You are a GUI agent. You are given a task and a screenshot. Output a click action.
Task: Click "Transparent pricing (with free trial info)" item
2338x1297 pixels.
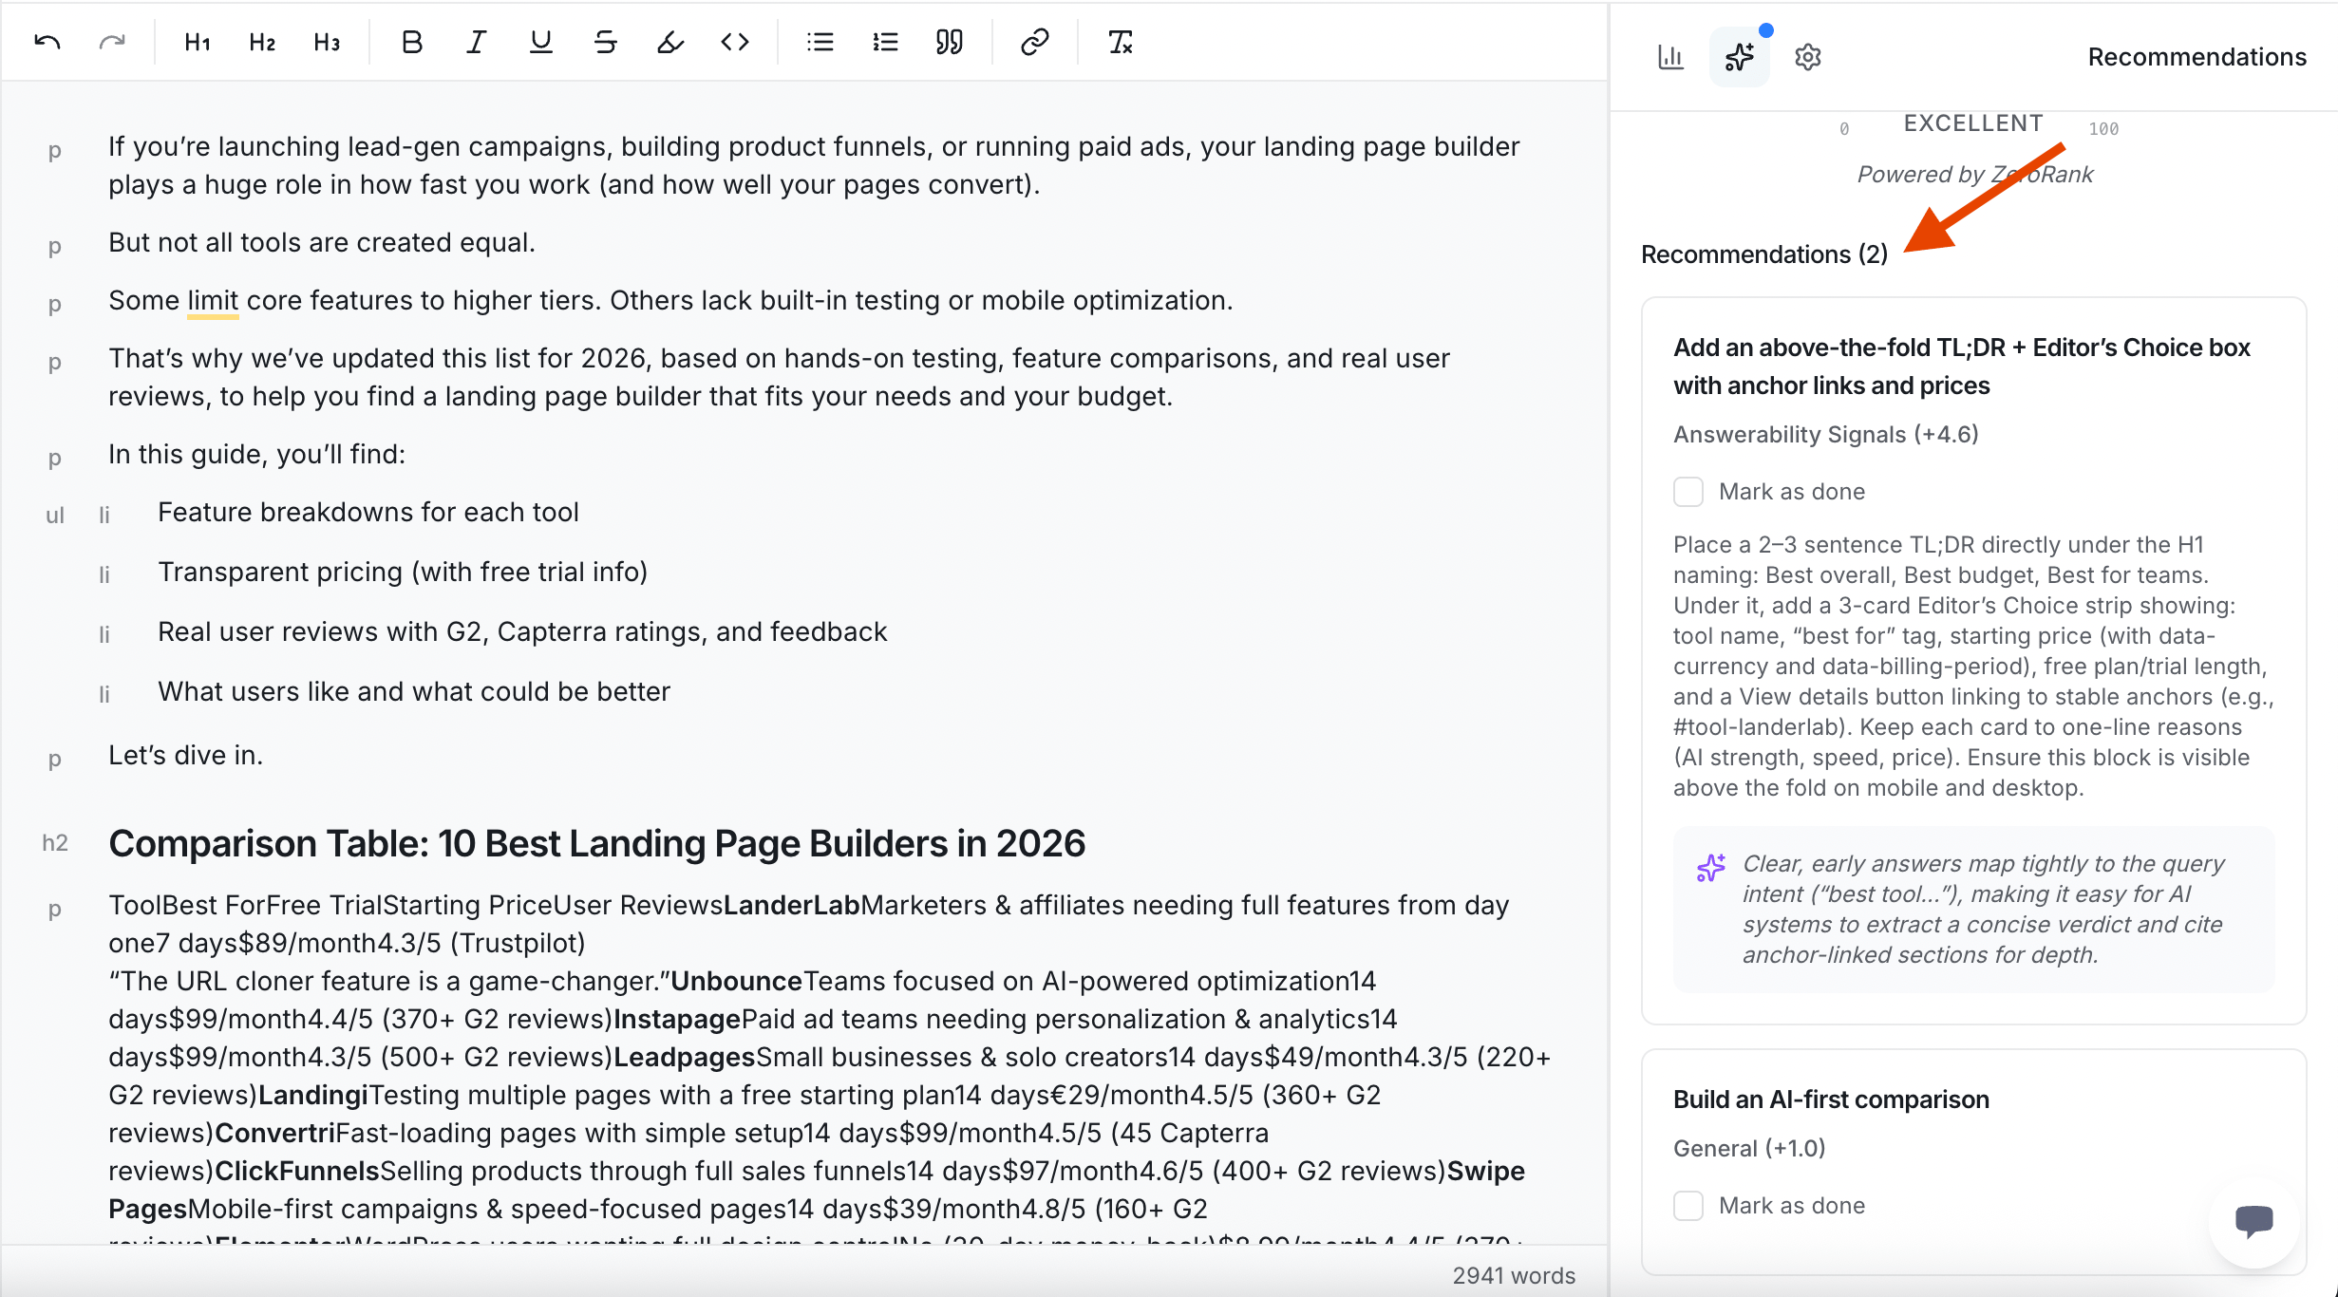pos(403,573)
